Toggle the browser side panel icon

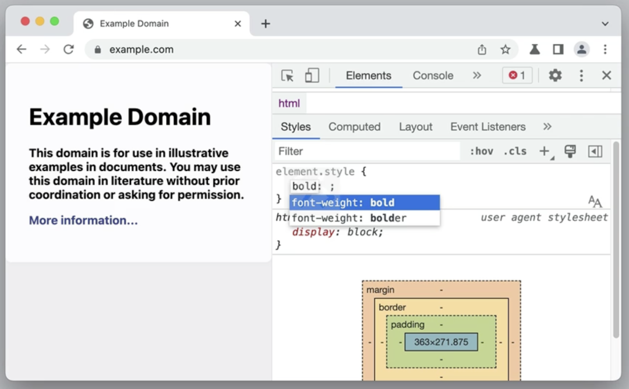click(558, 49)
